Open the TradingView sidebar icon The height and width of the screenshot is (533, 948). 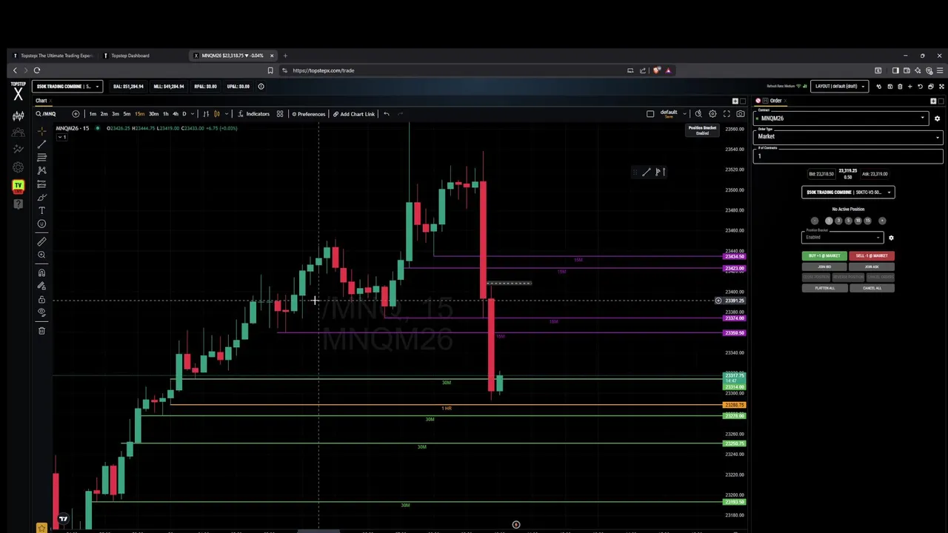[x=18, y=186]
